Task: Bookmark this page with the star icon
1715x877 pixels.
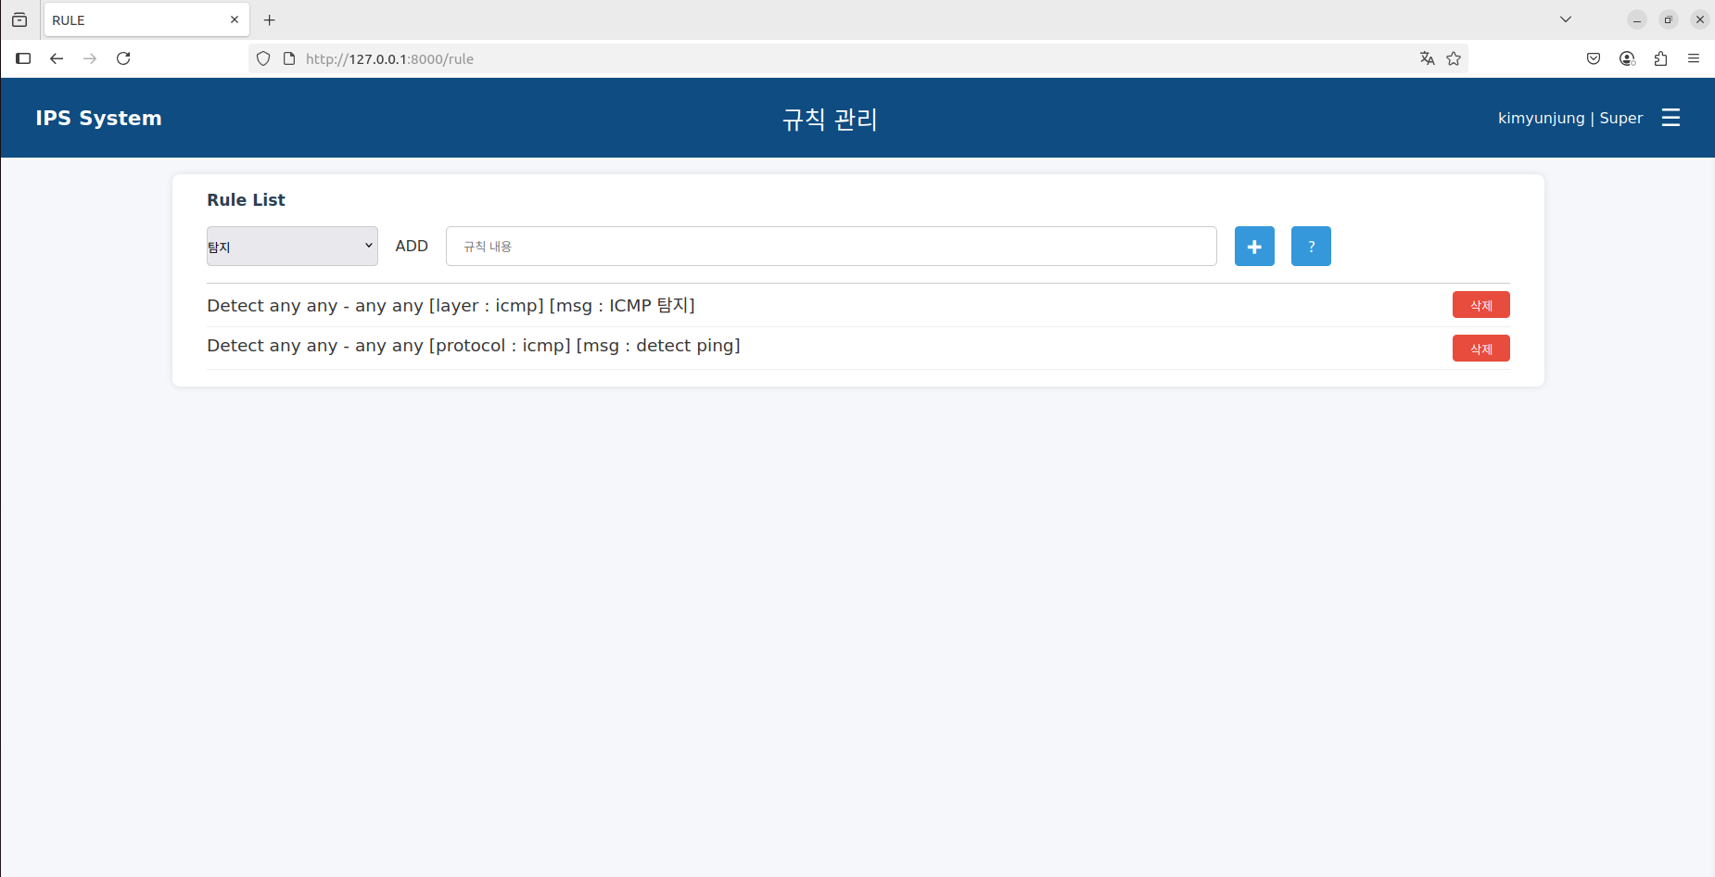Action: pos(1454,58)
